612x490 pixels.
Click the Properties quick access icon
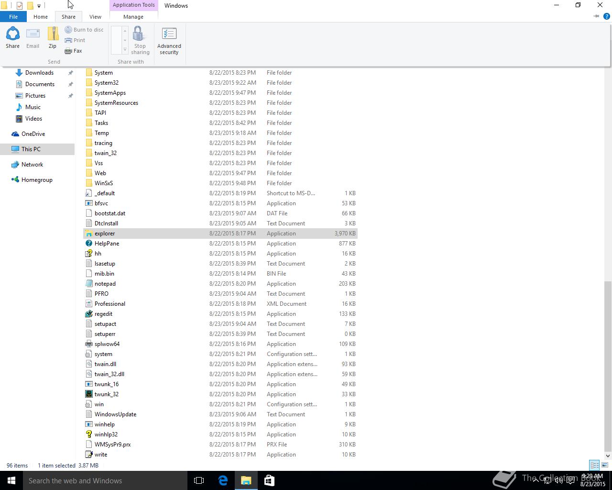20,6
